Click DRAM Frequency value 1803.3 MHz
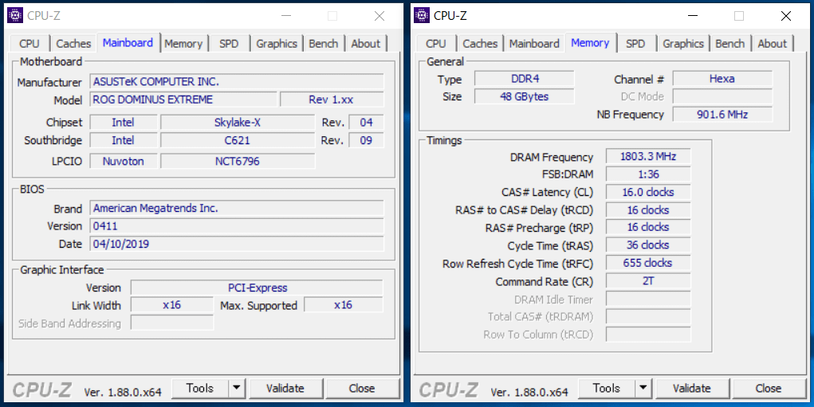The width and height of the screenshot is (814, 407). (648, 157)
